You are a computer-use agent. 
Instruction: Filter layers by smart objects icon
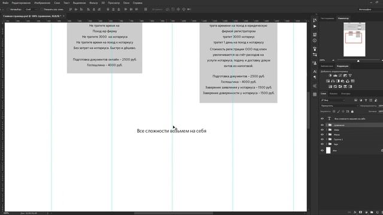[x=376, y=100]
